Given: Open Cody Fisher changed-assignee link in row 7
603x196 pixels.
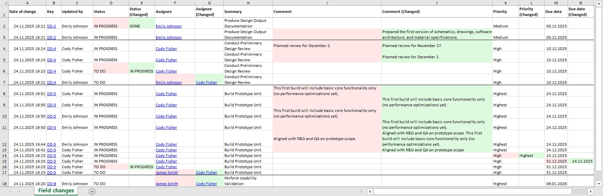Looking at the screenshot, I should click(x=207, y=82).
